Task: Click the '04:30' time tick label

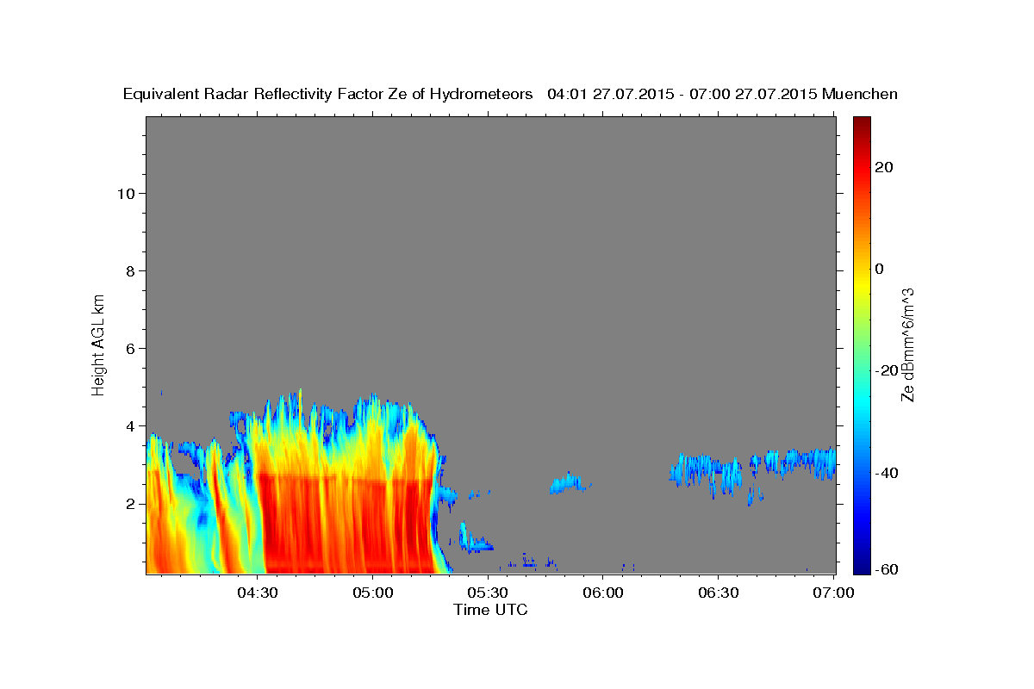Action: pyautogui.click(x=258, y=593)
